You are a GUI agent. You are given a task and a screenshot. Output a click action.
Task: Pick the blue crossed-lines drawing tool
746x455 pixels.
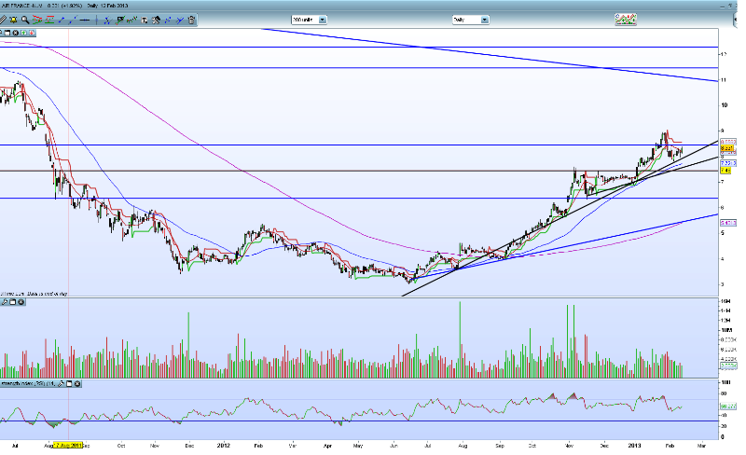tap(108, 20)
